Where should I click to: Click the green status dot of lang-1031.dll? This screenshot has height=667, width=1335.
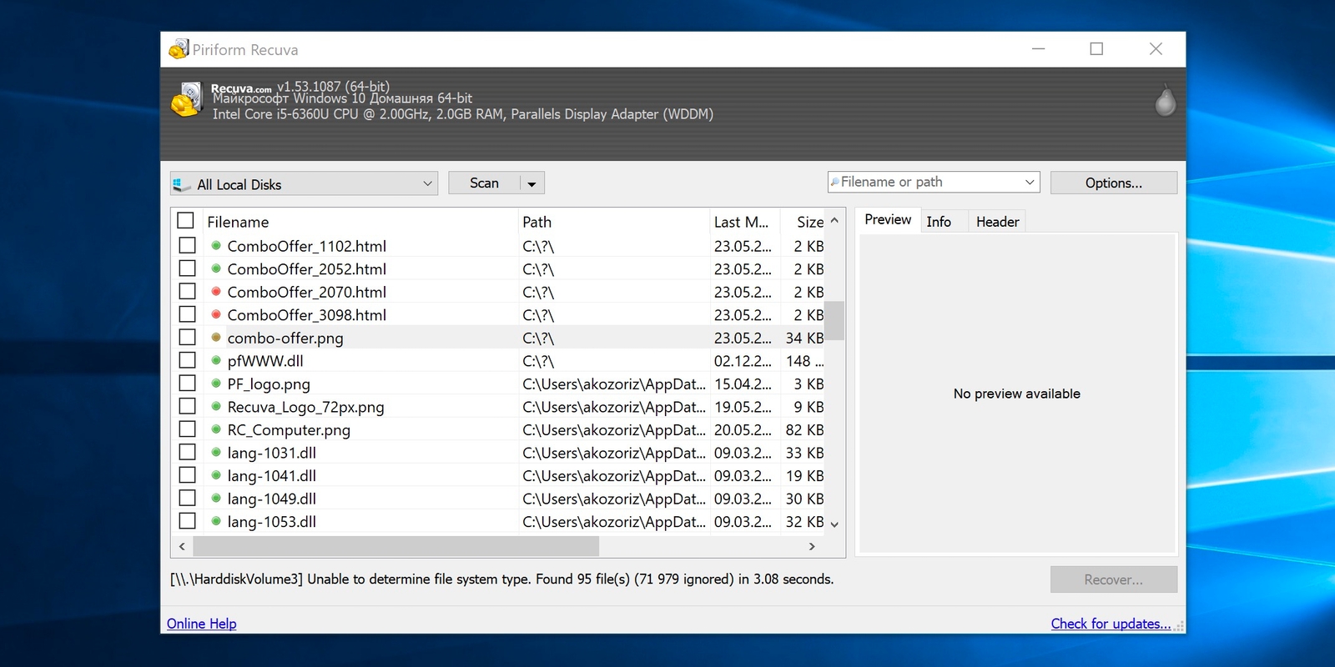tap(216, 453)
